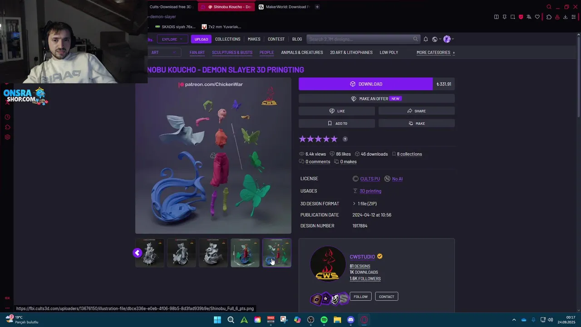This screenshot has width=581, height=327.
Task: Select ANIMALS & CREATURES category
Action: [302, 52]
